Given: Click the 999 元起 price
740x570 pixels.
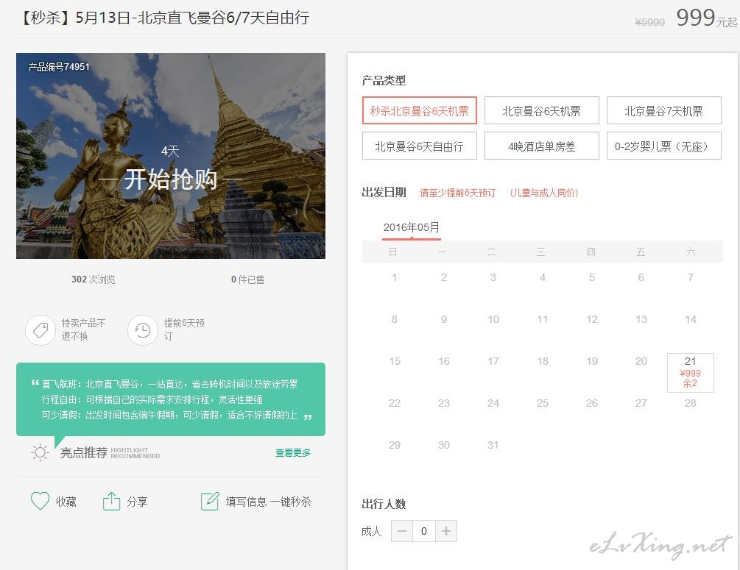Looking at the screenshot, I should (x=706, y=18).
